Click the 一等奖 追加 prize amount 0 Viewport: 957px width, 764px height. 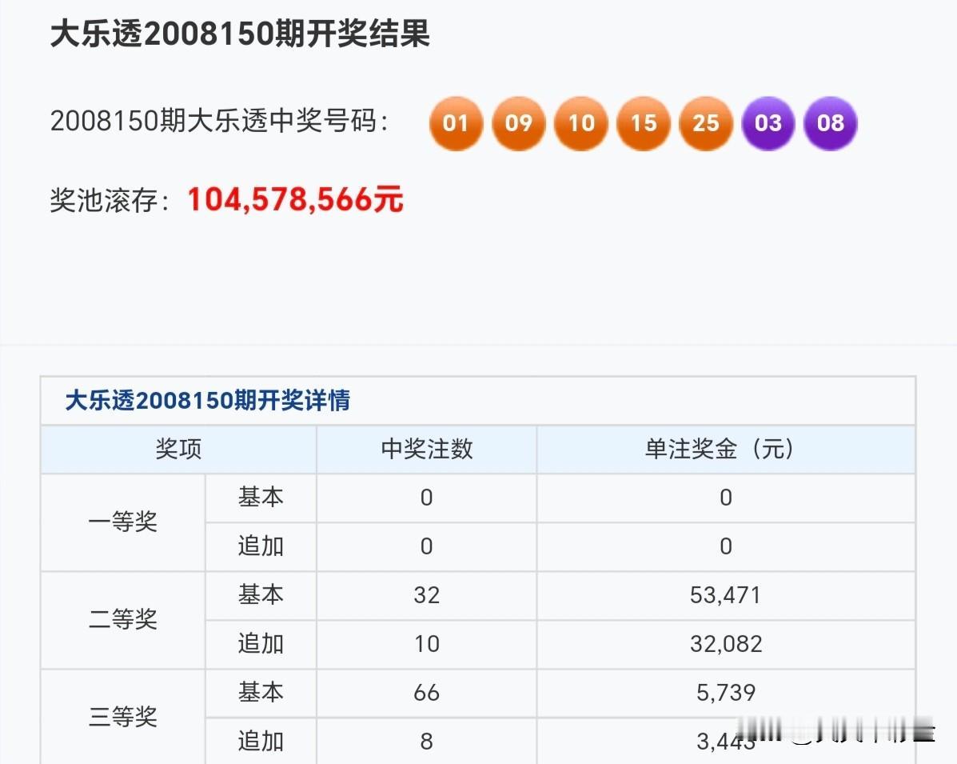726,546
